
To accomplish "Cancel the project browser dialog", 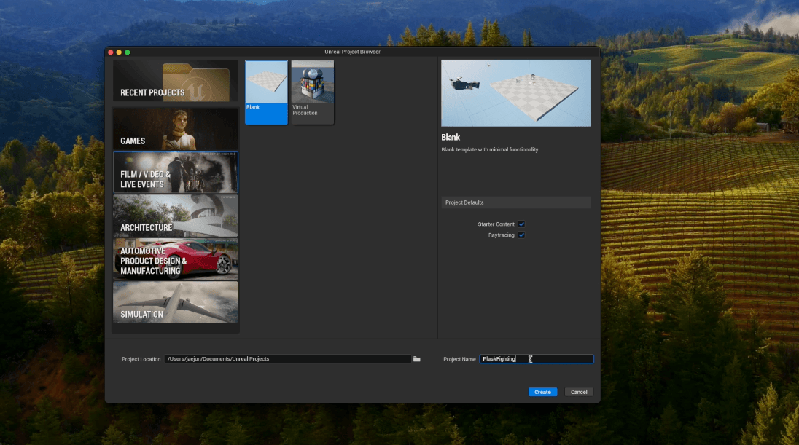I will tap(579, 392).
